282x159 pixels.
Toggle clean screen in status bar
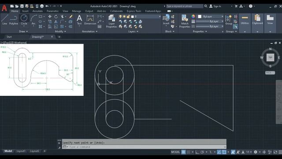275,152
